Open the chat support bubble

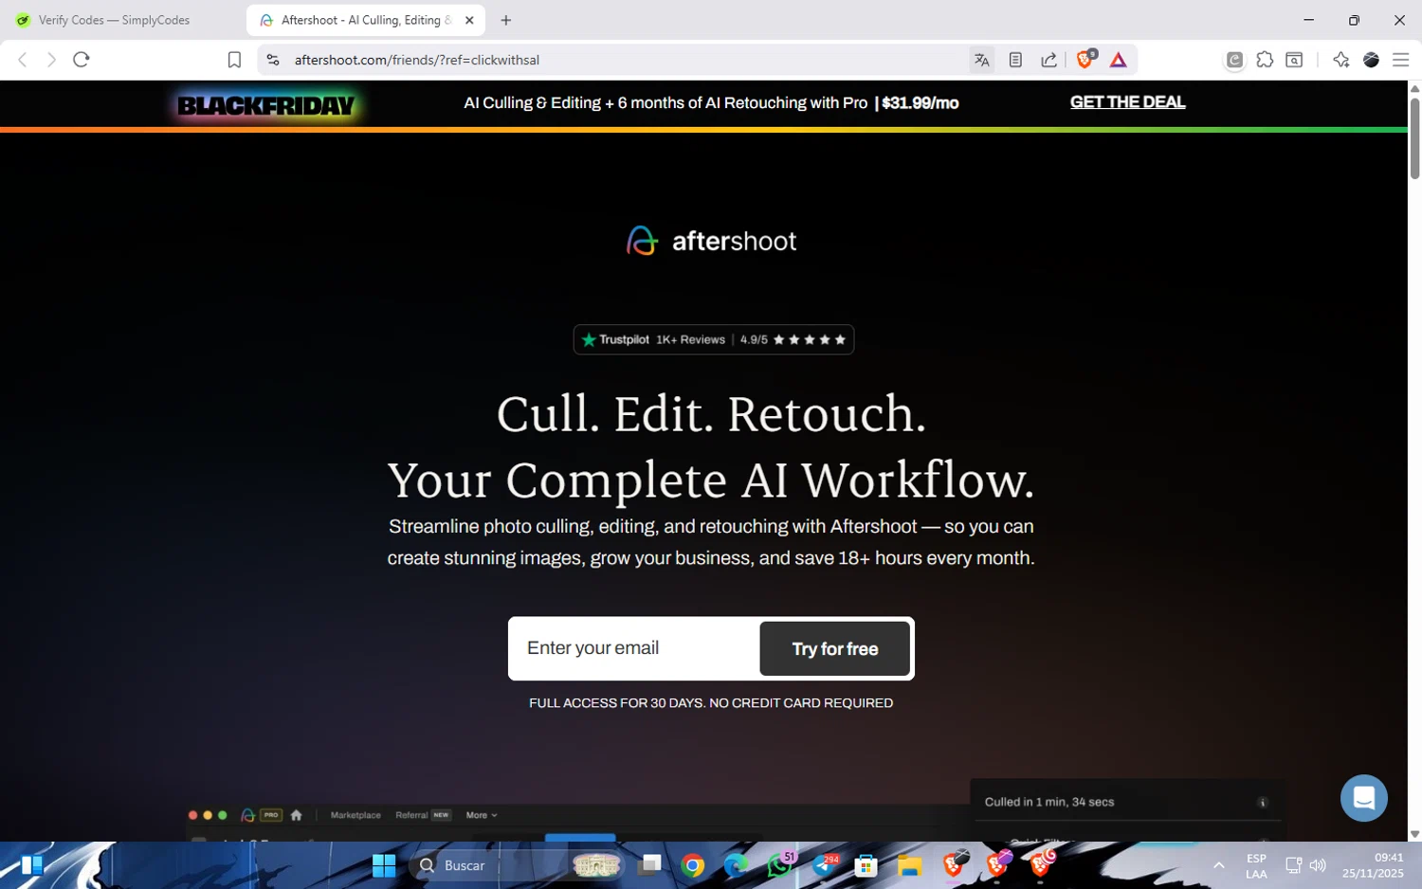(x=1363, y=798)
